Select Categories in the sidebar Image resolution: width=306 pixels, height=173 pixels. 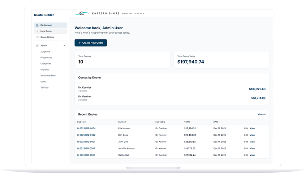(x=46, y=64)
